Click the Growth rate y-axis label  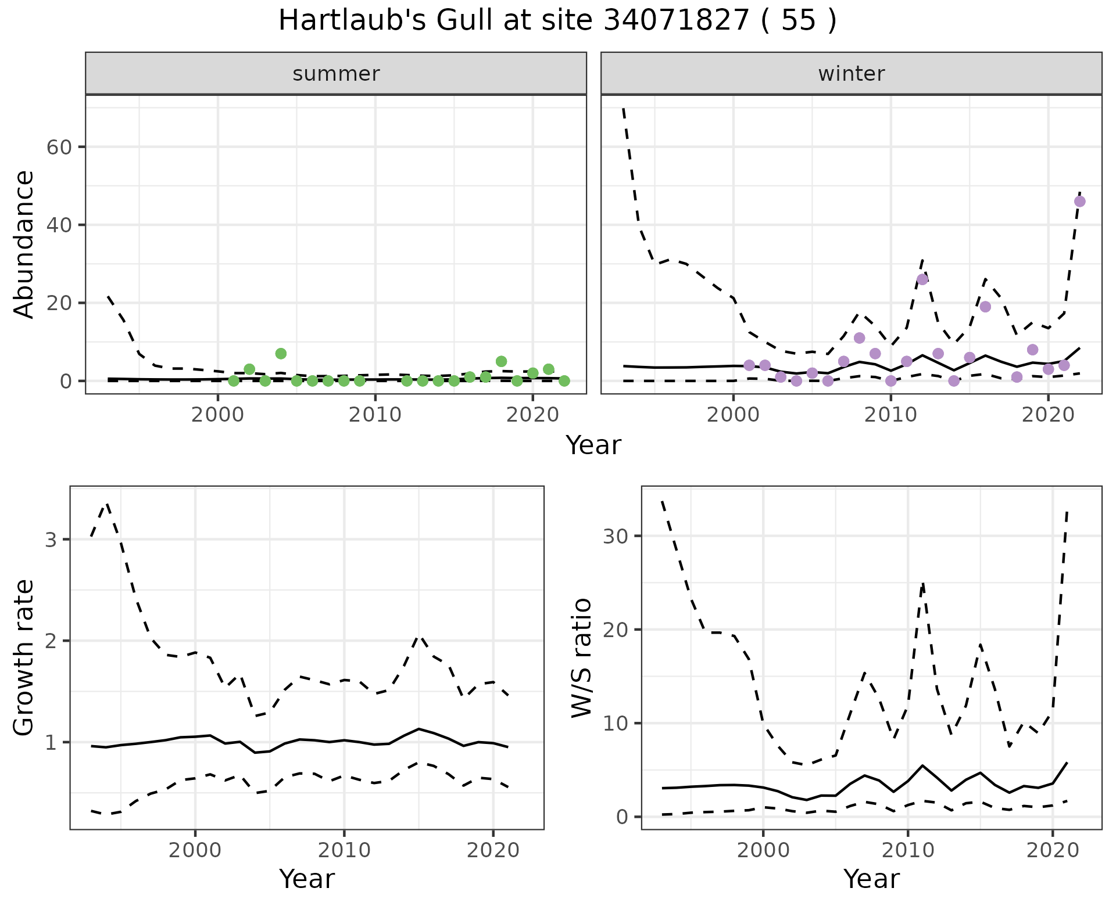pyautogui.click(x=24, y=657)
